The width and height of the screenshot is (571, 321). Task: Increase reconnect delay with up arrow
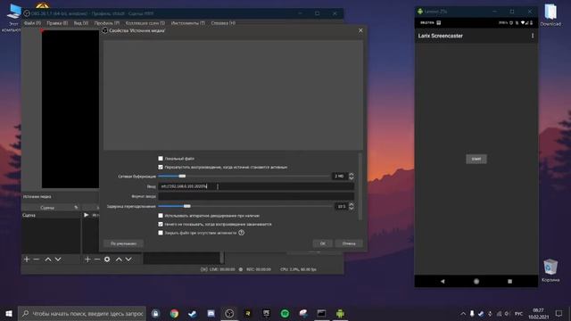[352, 204]
